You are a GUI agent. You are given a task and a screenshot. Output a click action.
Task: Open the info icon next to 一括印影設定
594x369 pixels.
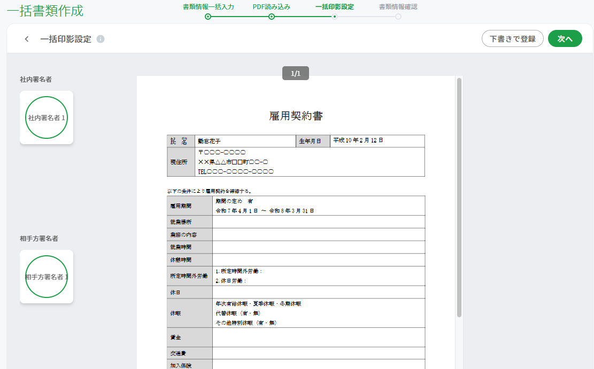coord(101,39)
